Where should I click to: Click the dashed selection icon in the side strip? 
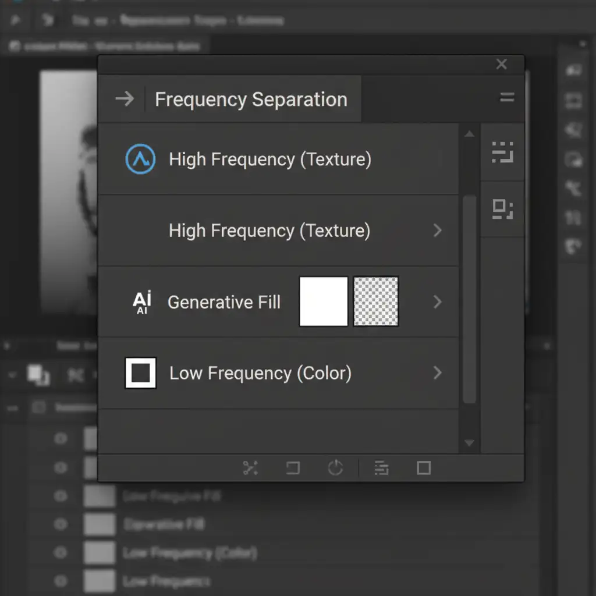click(502, 152)
